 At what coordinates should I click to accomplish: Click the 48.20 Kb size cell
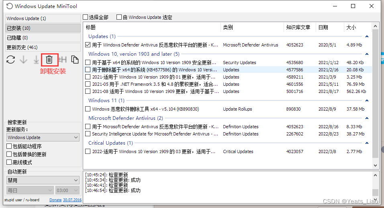coord(355,63)
